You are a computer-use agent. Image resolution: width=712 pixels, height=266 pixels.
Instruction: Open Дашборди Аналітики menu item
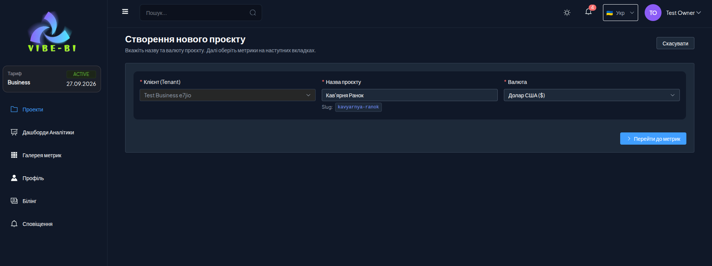point(48,132)
